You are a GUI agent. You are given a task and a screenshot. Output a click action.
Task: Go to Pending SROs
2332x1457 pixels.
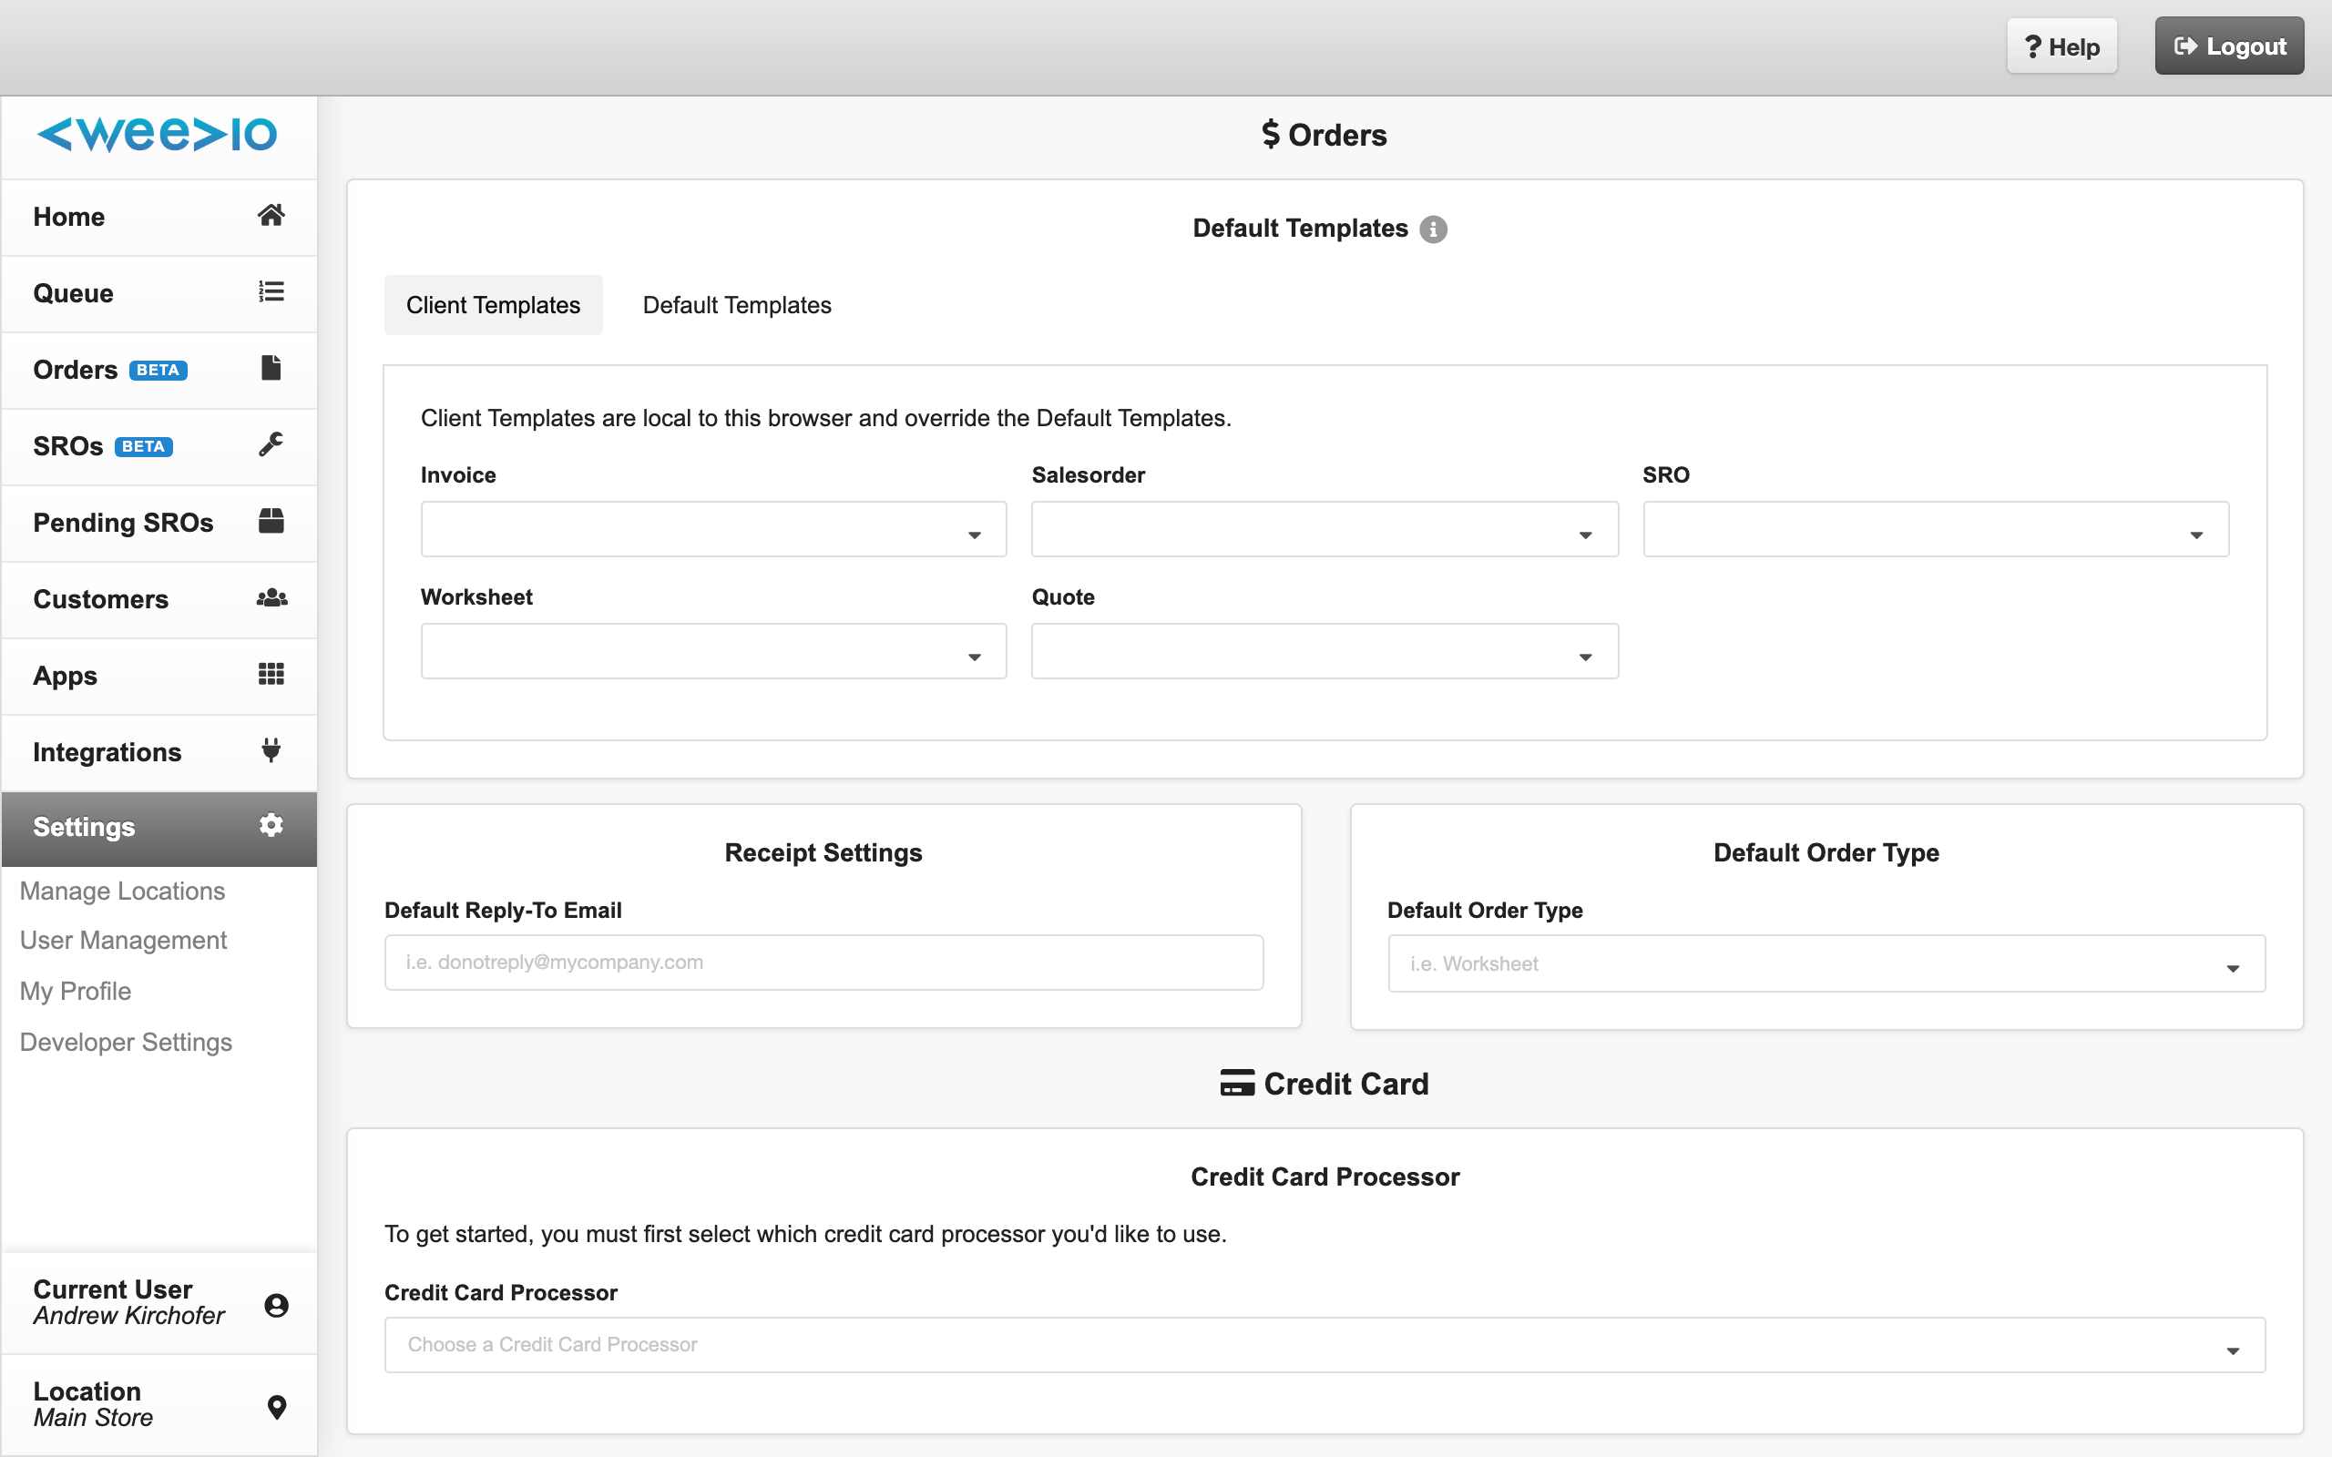click(159, 523)
